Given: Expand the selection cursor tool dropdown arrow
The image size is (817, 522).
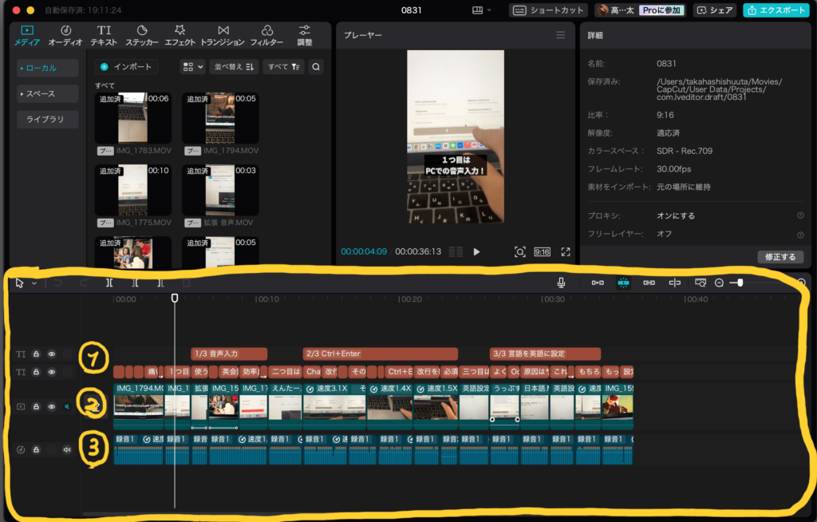Looking at the screenshot, I should tap(34, 283).
